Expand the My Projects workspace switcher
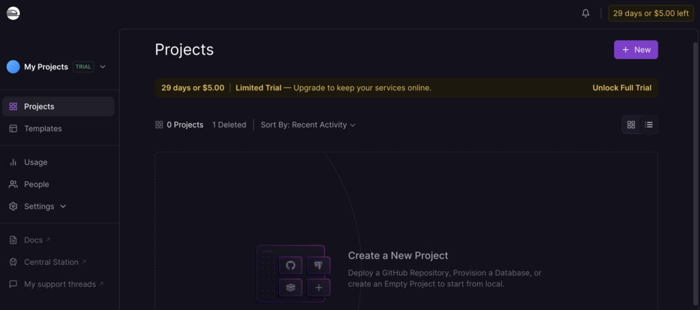 coord(103,67)
